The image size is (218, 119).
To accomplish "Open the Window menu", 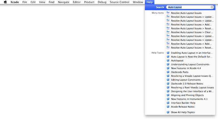I will 138,2.
